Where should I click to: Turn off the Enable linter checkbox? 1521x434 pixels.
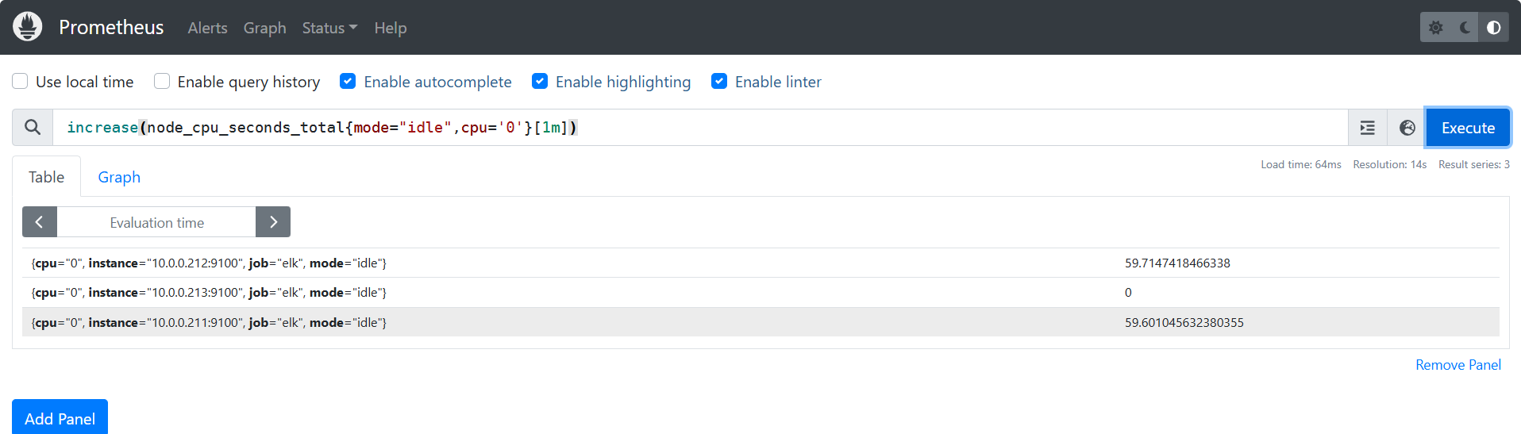coord(719,82)
